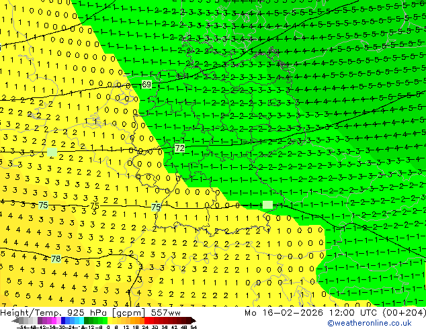
Task: Click the dark maroon right arrow end of the color scale
Action: tap(194, 320)
